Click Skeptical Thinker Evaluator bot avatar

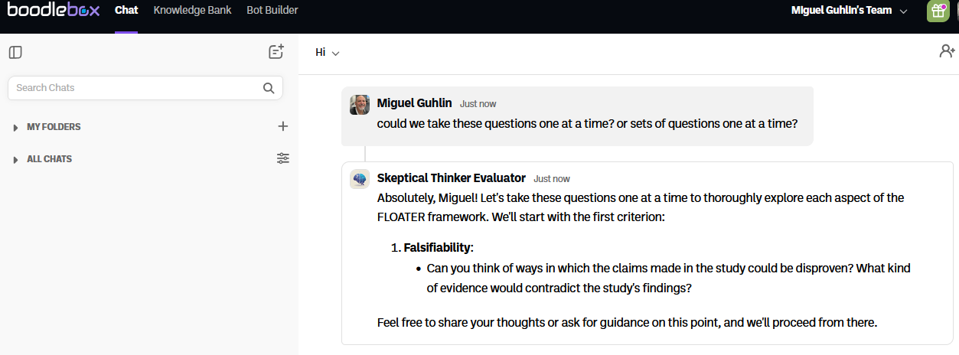click(x=360, y=179)
